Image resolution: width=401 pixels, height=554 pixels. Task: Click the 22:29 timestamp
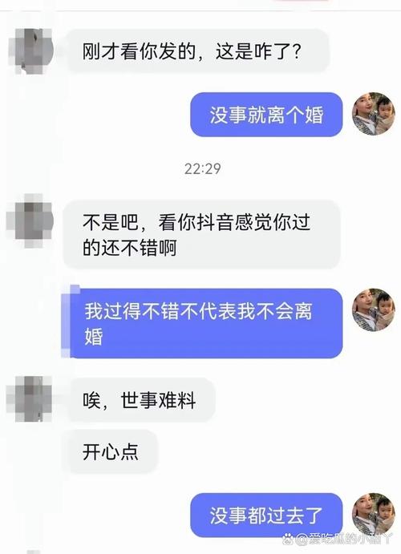202,169
